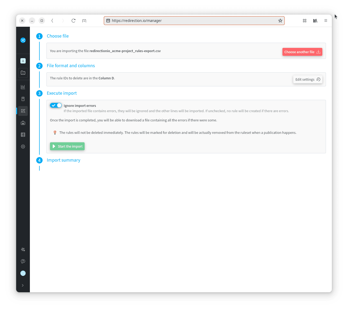The height and width of the screenshot is (310, 348).
Task: Click the file name redirectionio_acme-project_rules-export.csv
Action: coord(125,51)
